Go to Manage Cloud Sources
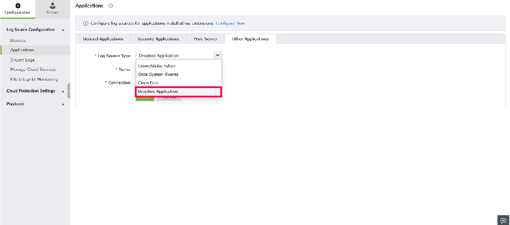 tap(33, 70)
